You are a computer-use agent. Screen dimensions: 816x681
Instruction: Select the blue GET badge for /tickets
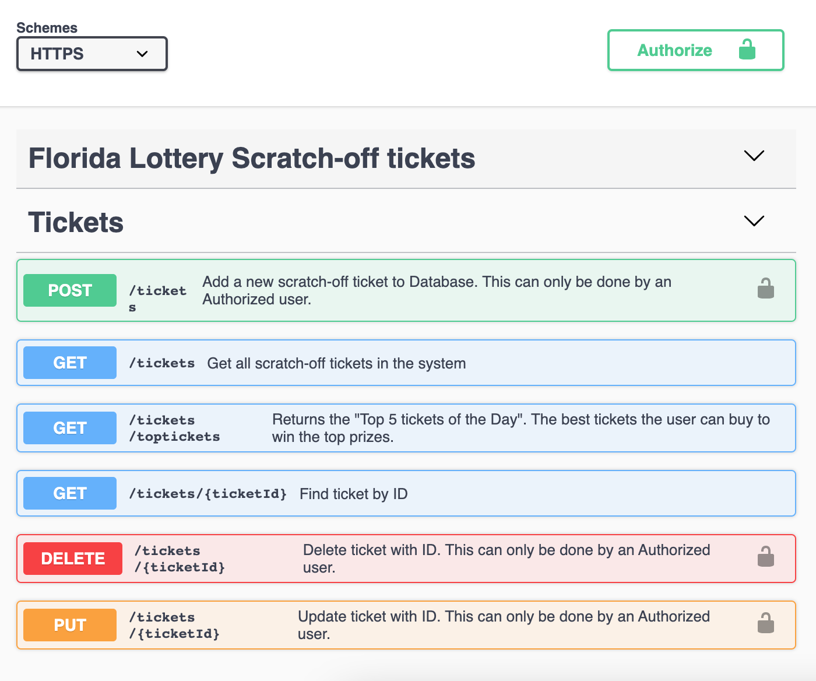[x=69, y=362]
